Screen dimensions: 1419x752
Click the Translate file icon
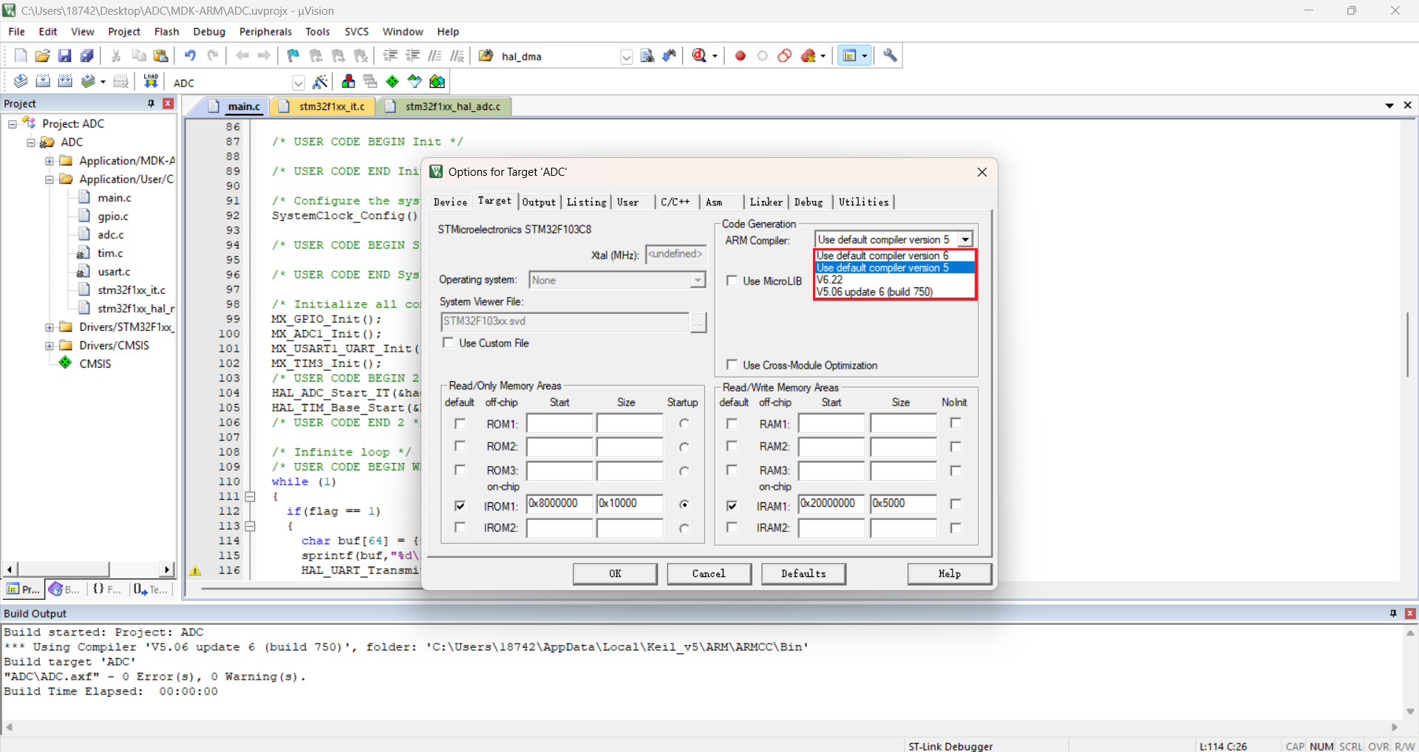click(x=21, y=81)
